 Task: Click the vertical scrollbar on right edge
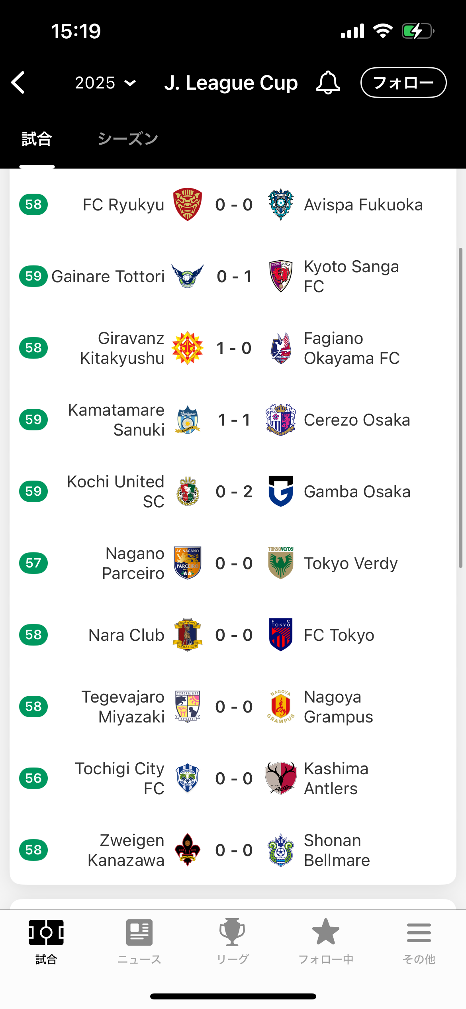click(460, 408)
